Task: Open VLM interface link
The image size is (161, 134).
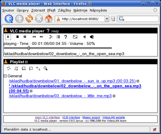Action: pos(71,117)
